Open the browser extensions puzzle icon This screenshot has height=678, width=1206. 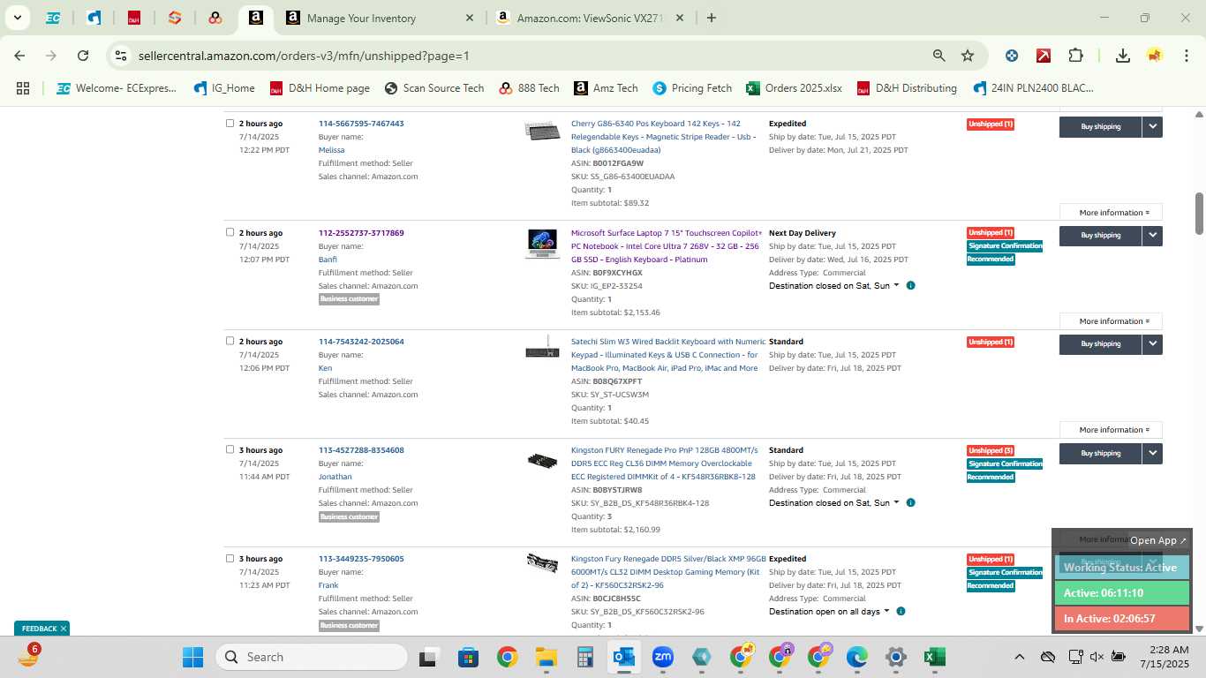click(1075, 56)
